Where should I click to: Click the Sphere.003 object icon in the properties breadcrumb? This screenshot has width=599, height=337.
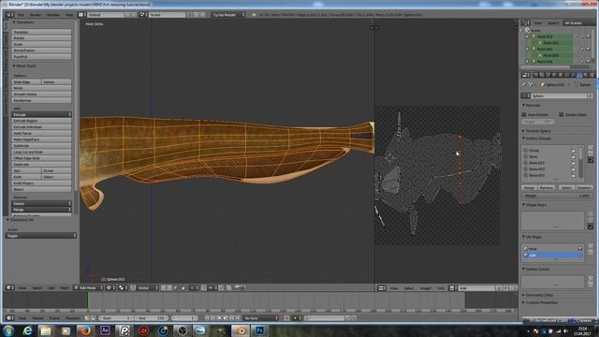(x=542, y=85)
